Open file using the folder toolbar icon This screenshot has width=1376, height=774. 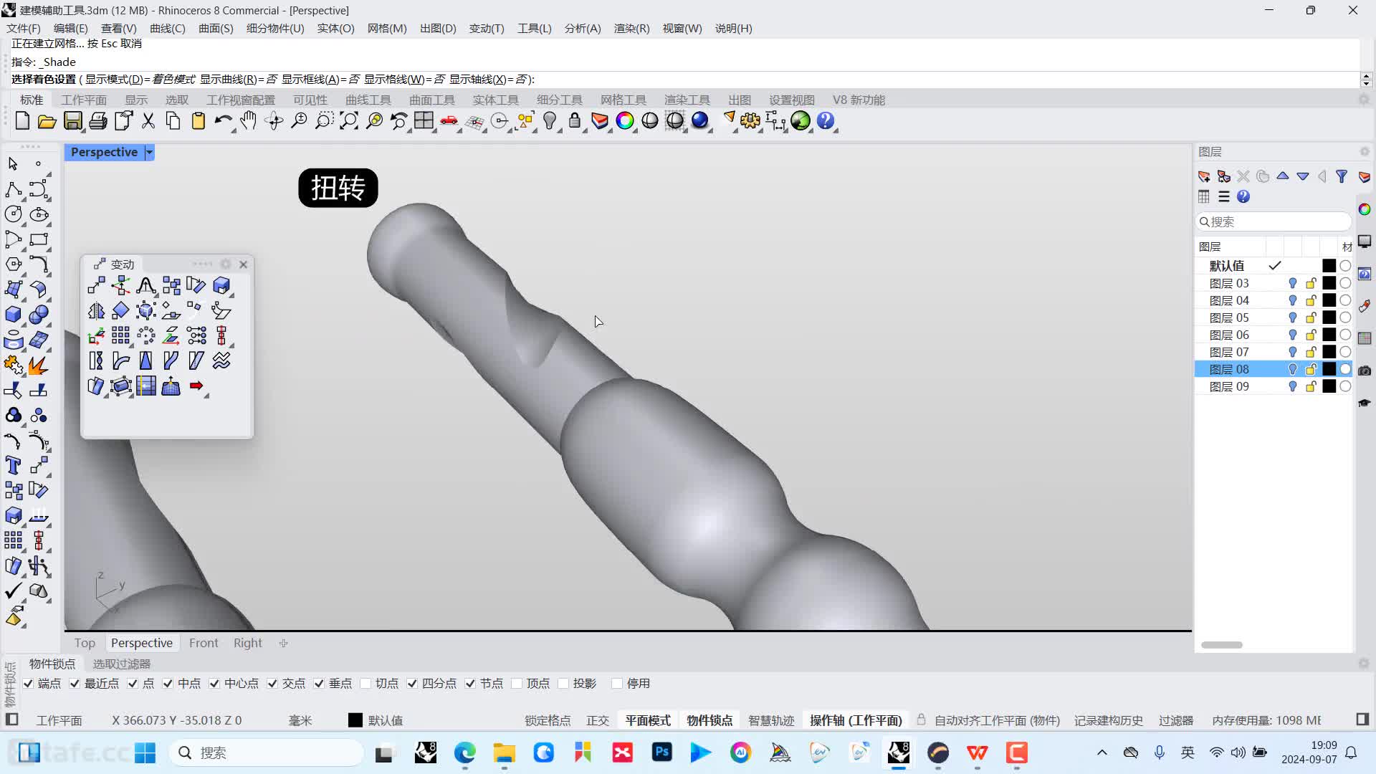click(47, 121)
